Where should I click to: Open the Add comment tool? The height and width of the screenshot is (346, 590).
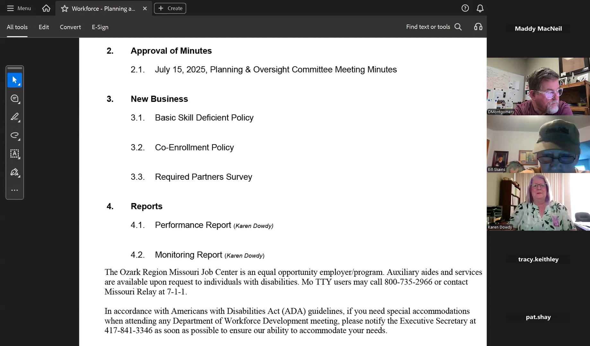[14, 98]
